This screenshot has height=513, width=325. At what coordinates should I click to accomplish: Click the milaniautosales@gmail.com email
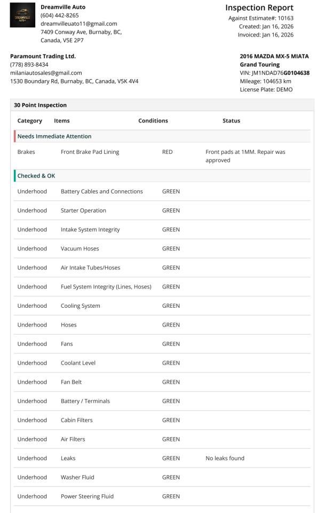click(x=46, y=73)
